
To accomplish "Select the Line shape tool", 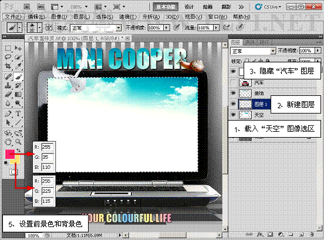I will click(18, 122).
